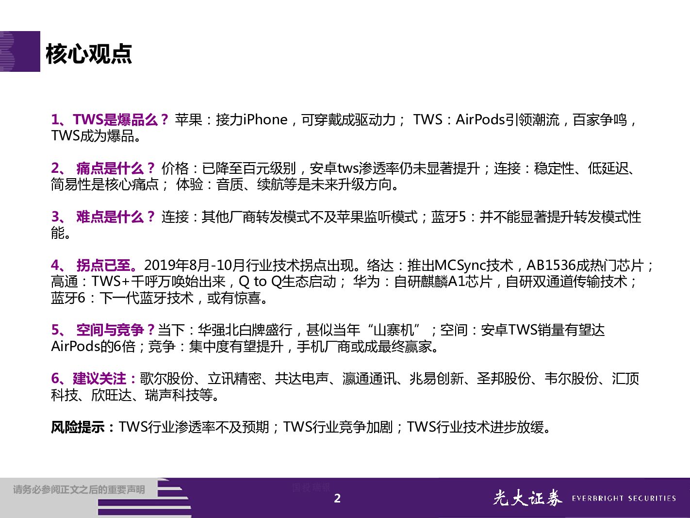
Task: Select the slide title 核心观点
Action: (x=89, y=54)
